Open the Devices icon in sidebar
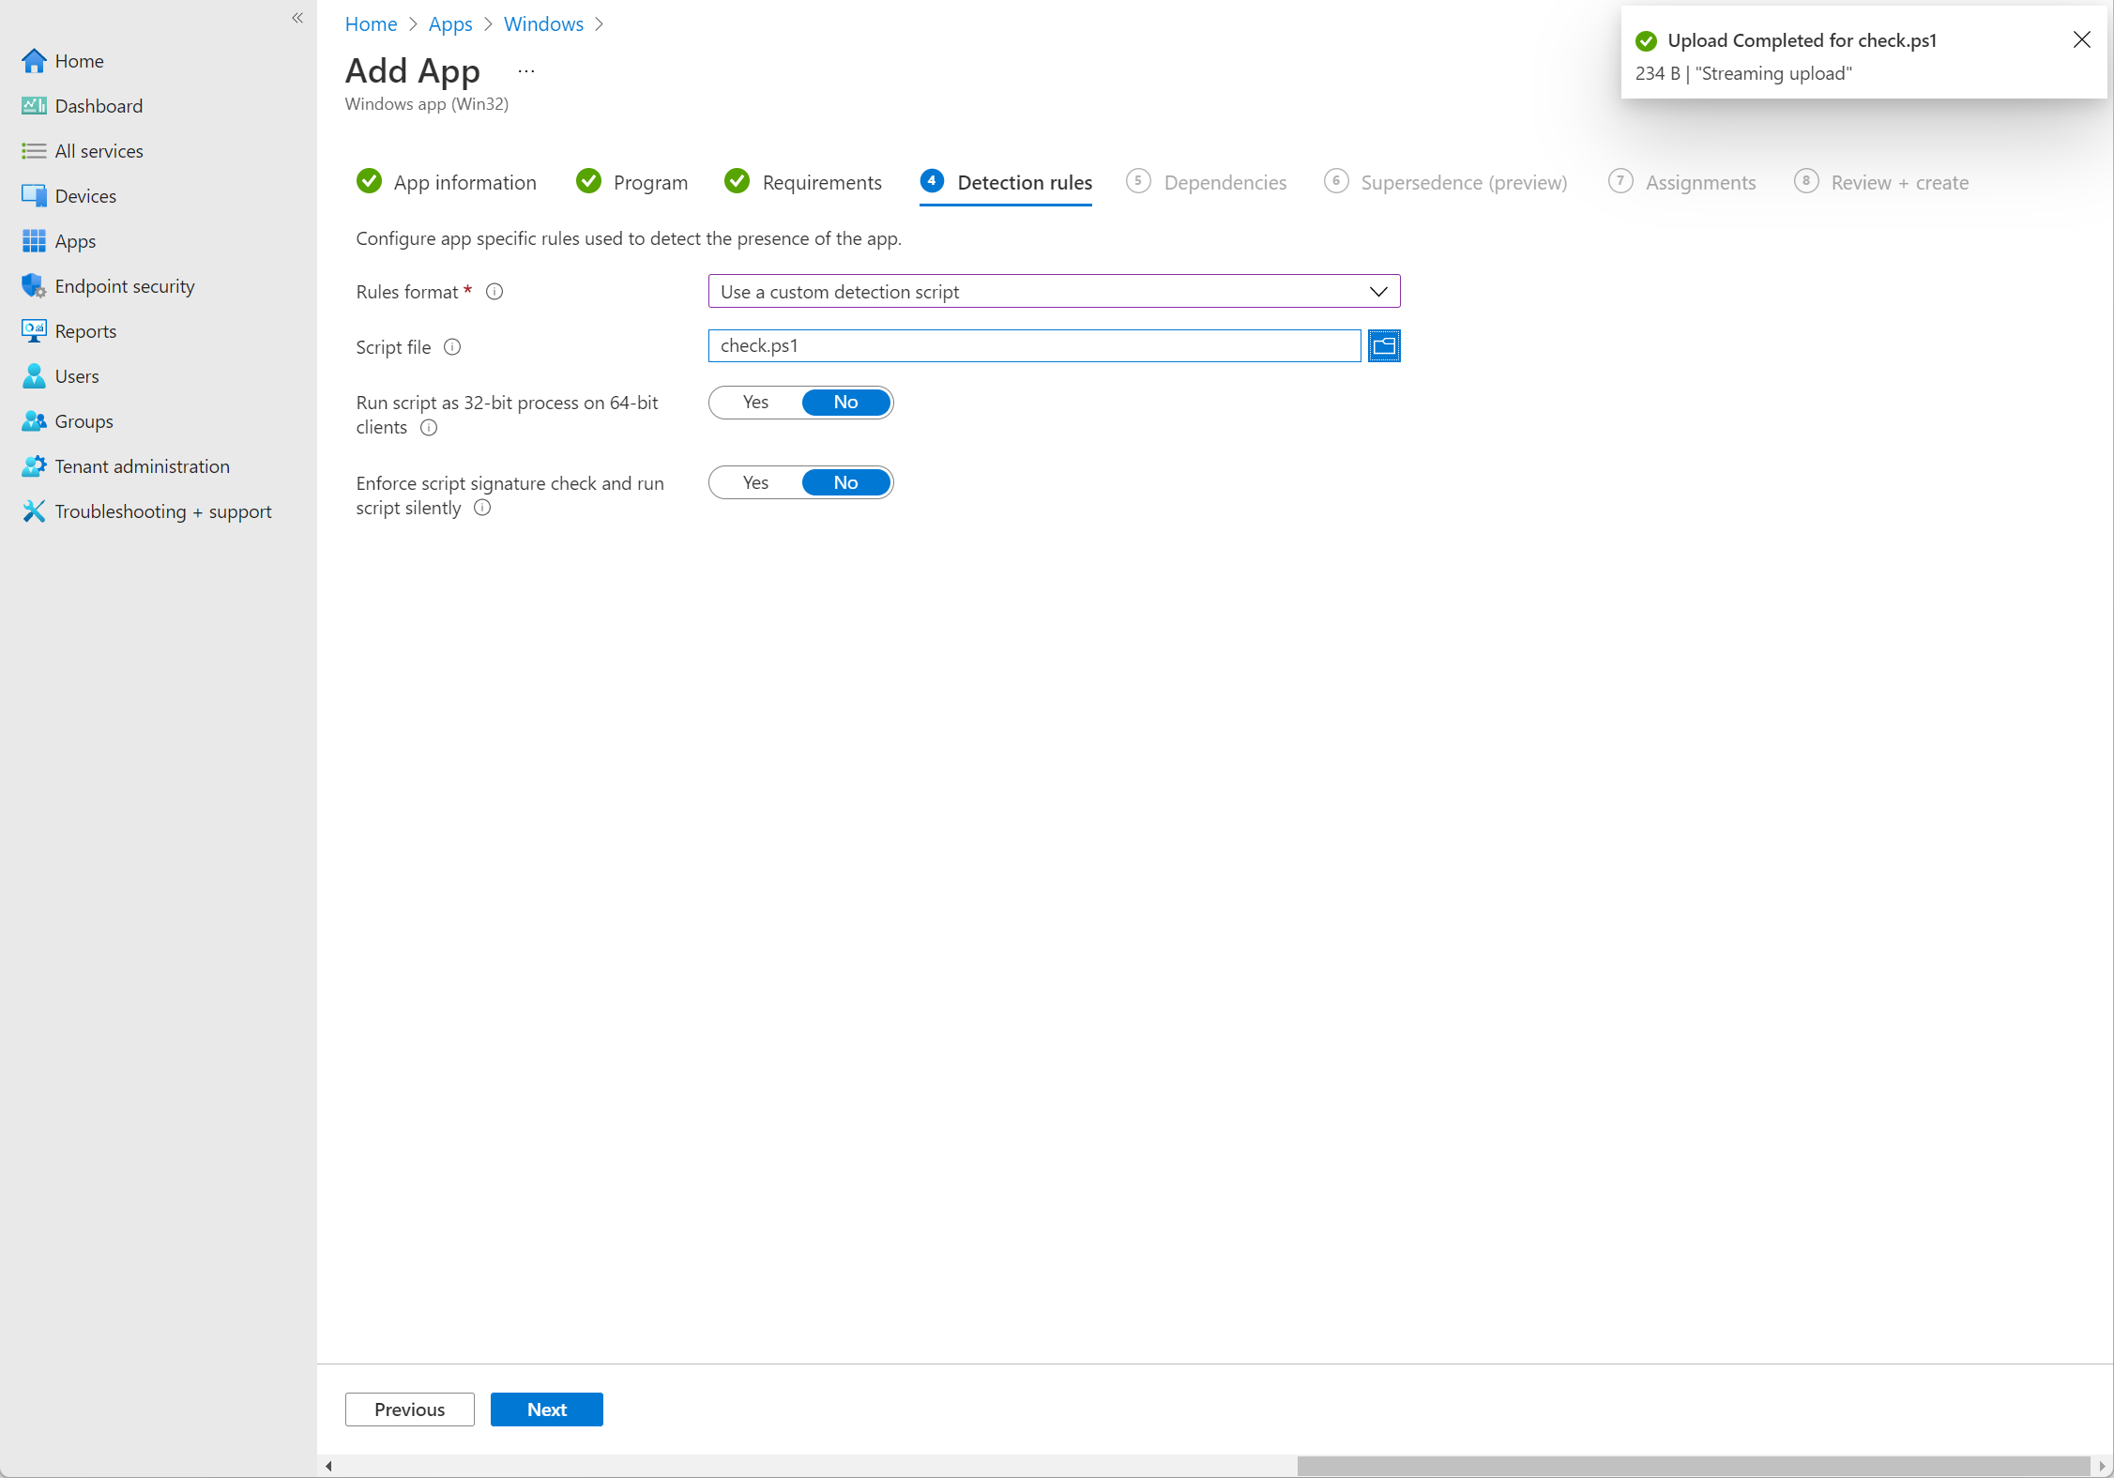2114x1478 pixels. click(34, 196)
